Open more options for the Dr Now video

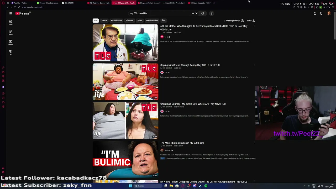[254, 26]
